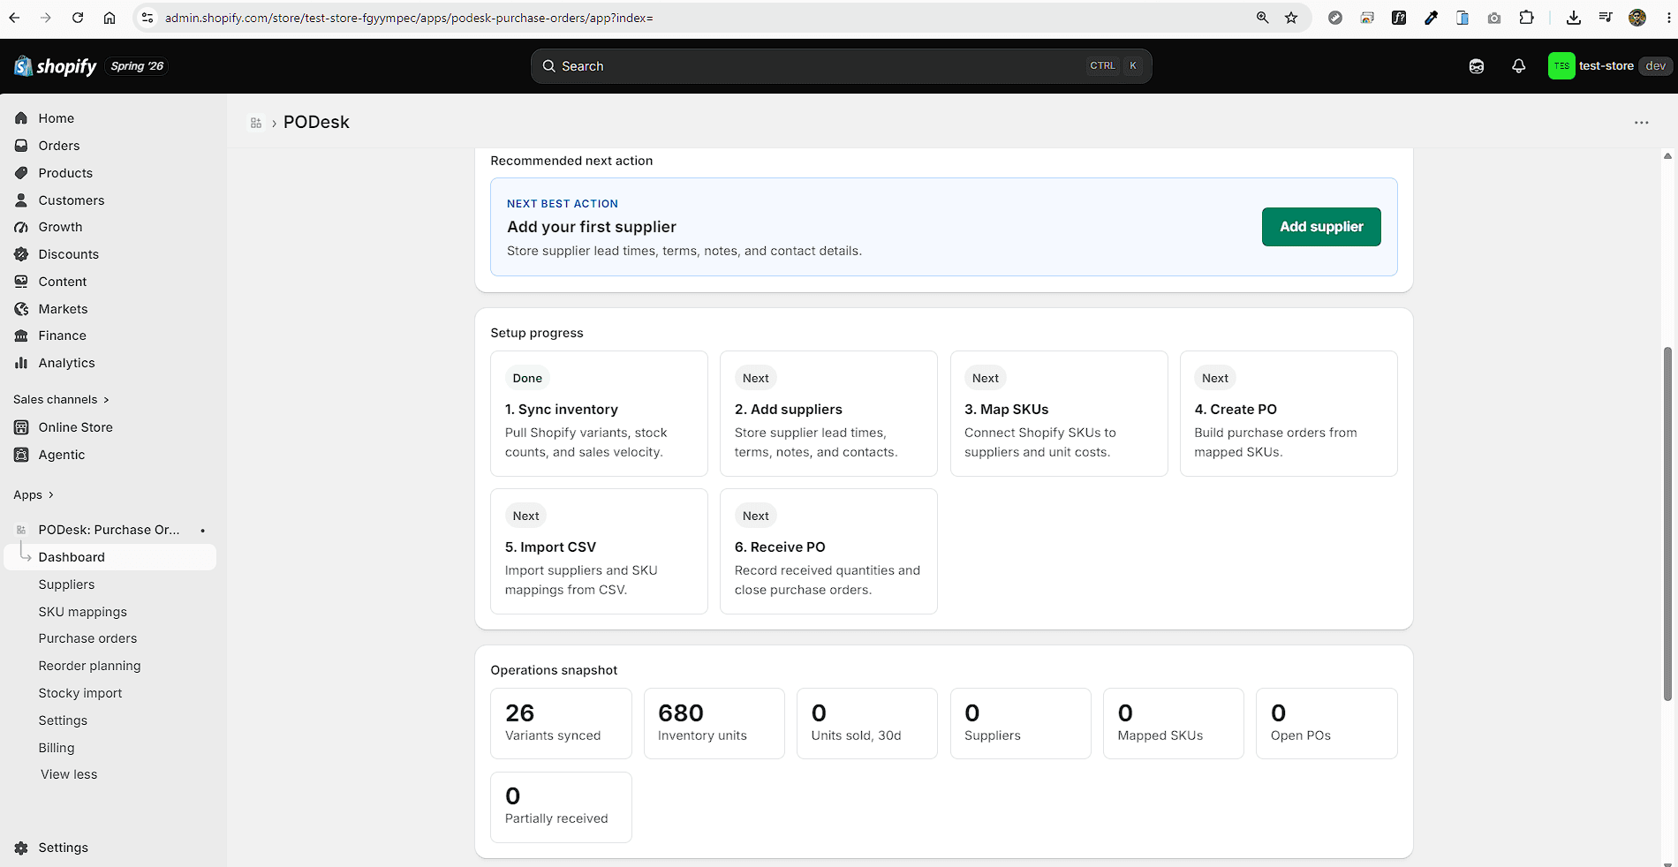
Task: Open the Online Store sales channel
Action: click(75, 427)
